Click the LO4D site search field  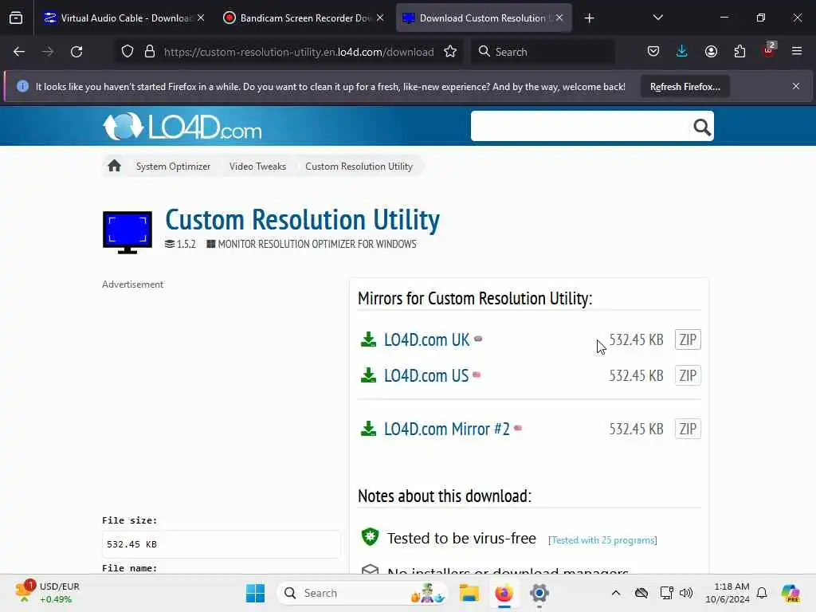point(580,126)
